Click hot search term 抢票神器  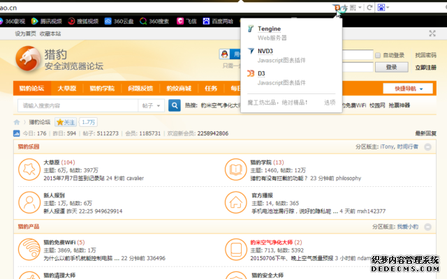[400, 105]
